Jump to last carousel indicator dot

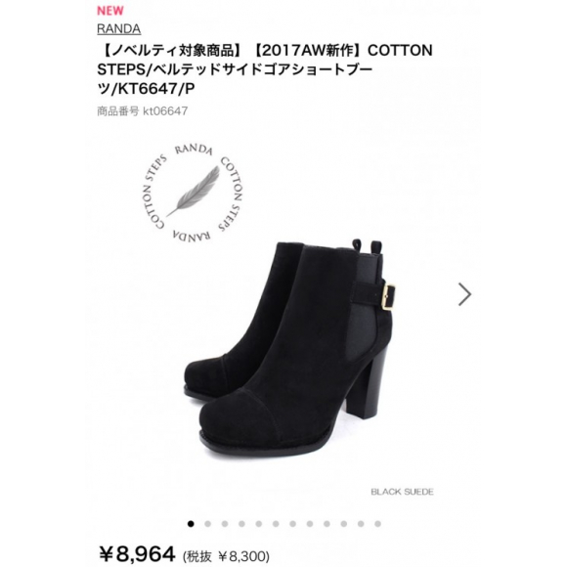pyautogui.click(x=377, y=524)
